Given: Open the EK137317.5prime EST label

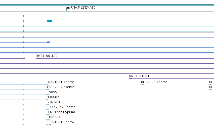Looking at the screenshot, I should pyautogui.click(x=61, y=87).
